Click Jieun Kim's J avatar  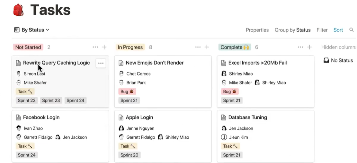coord(224,137)
